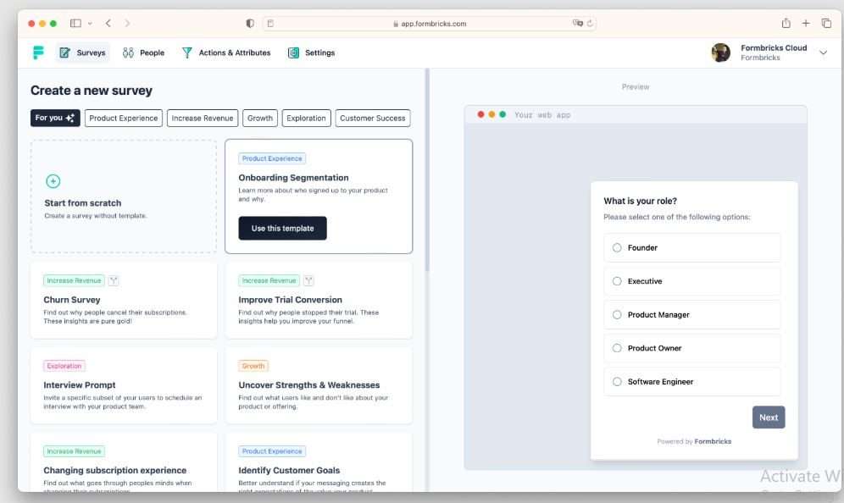Click the page reader icon in address bar
The height and width of the screenshot is (503, 844).
(x=271, y=23)
